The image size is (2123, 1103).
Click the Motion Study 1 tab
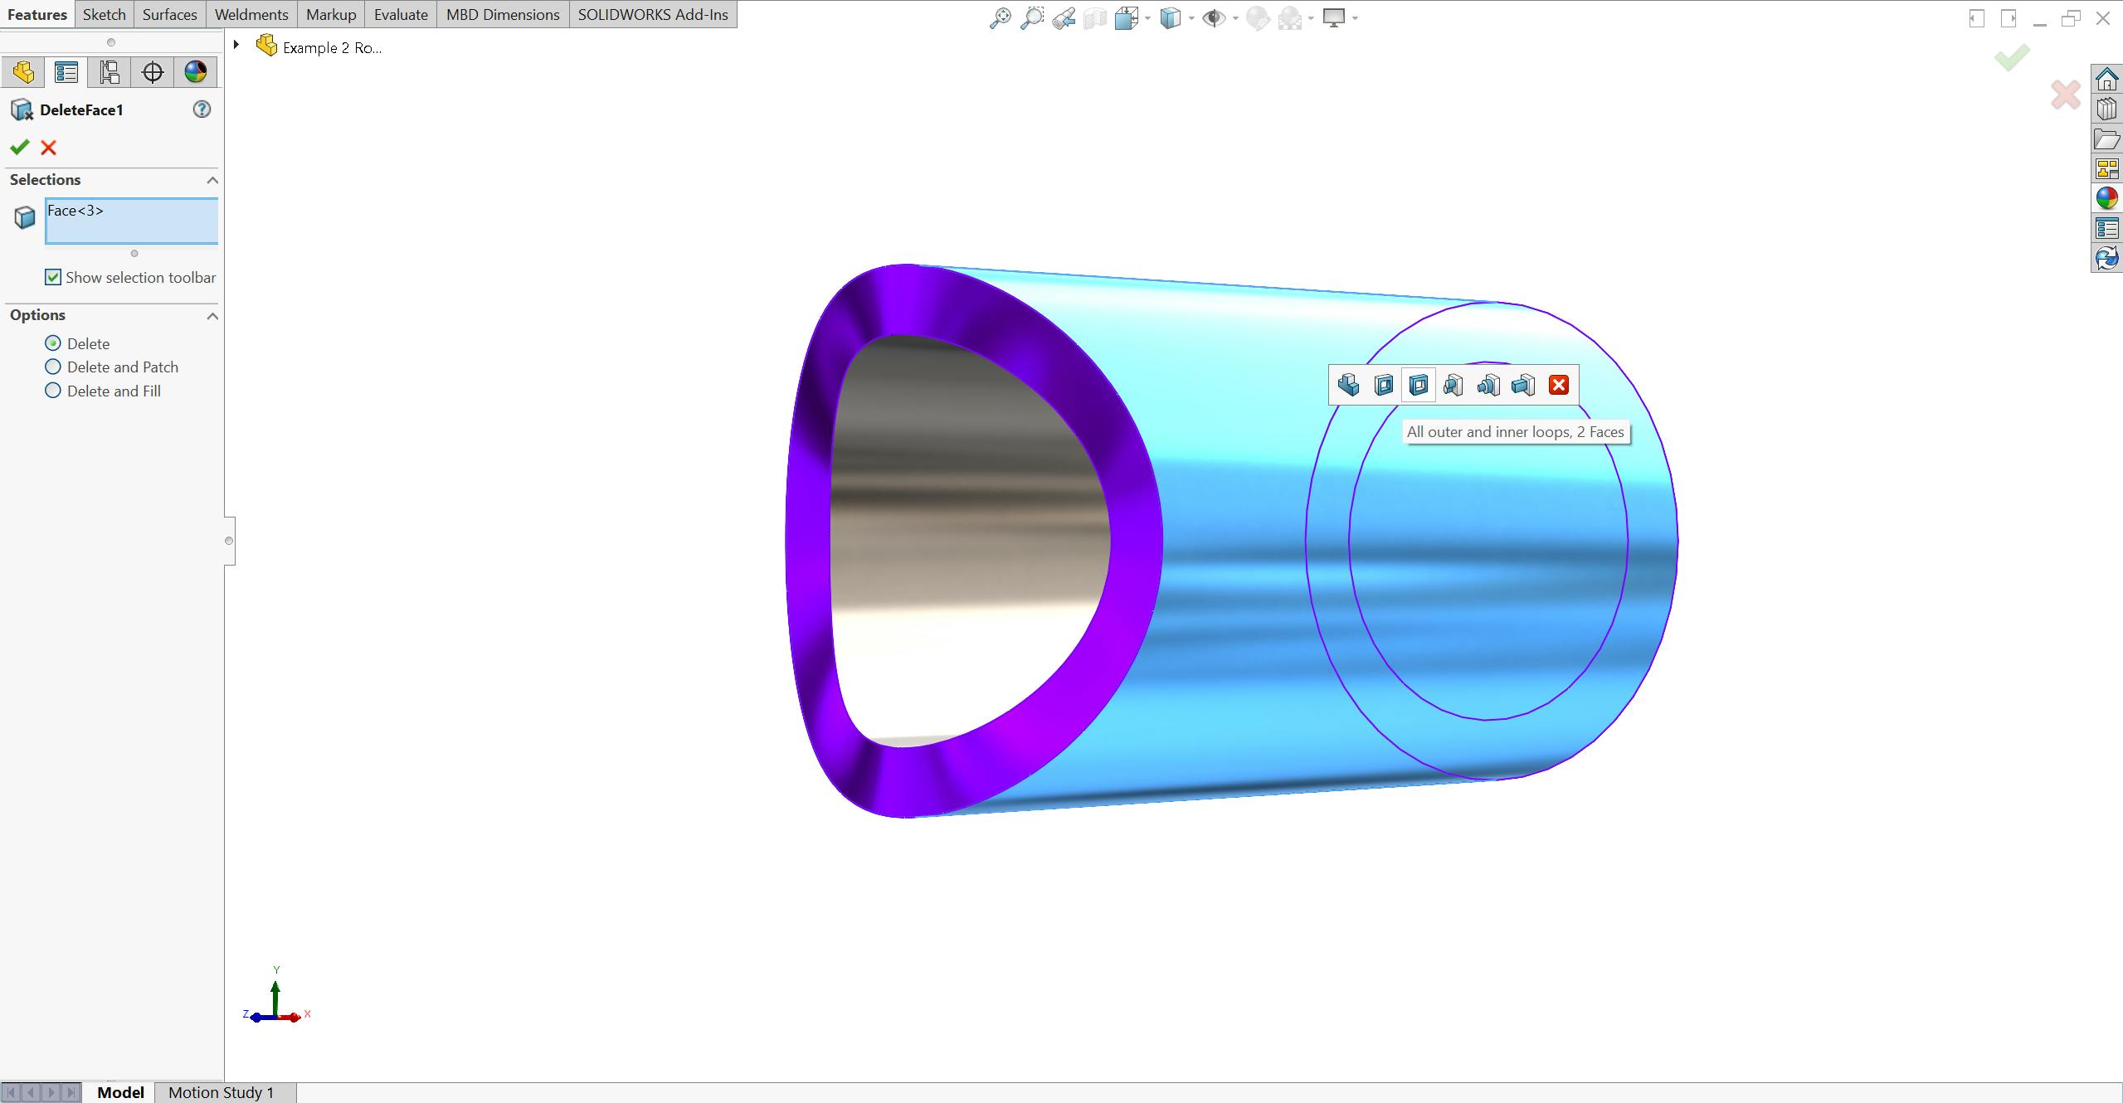pos(221,1091)
